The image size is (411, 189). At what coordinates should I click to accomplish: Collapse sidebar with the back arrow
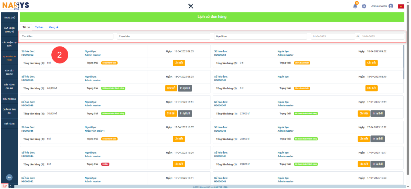(x=10, y=177)
